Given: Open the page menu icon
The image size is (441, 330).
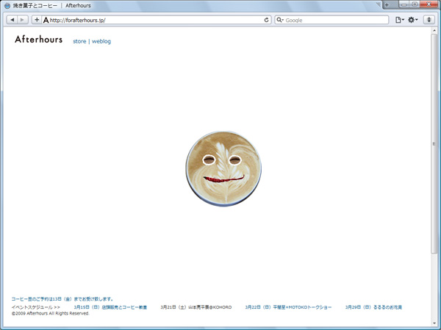Looking at the screenshot, I should coord(400,20).
